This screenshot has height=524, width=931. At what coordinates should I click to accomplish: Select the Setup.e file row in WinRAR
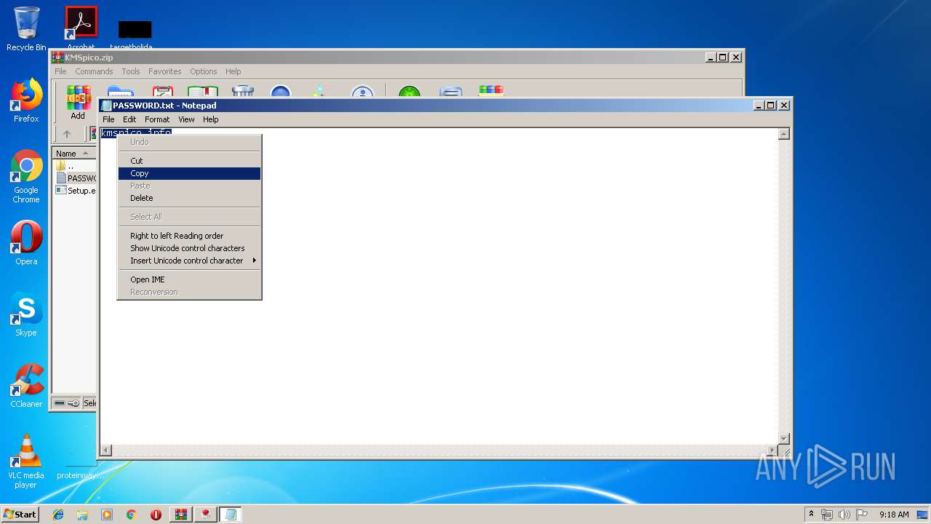(x=76, y=191)
